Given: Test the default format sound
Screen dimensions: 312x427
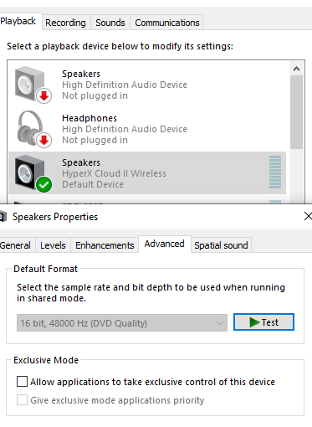Looking at the screenshot, I should [263, 322].
